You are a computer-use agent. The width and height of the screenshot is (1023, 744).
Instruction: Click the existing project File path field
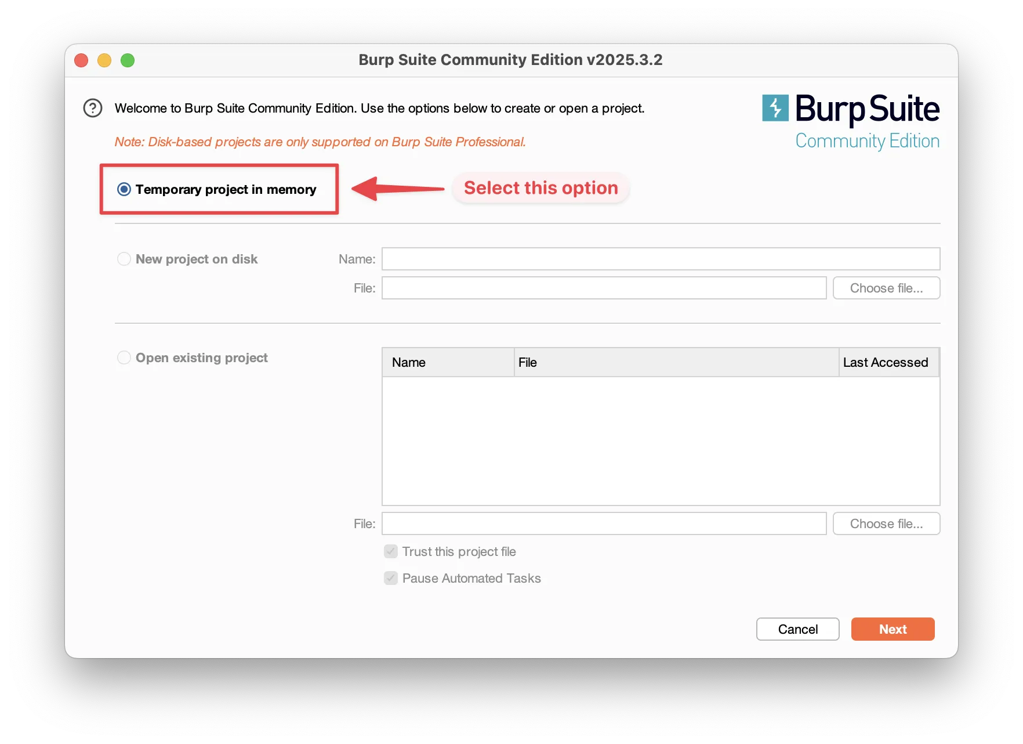point(603,524)
